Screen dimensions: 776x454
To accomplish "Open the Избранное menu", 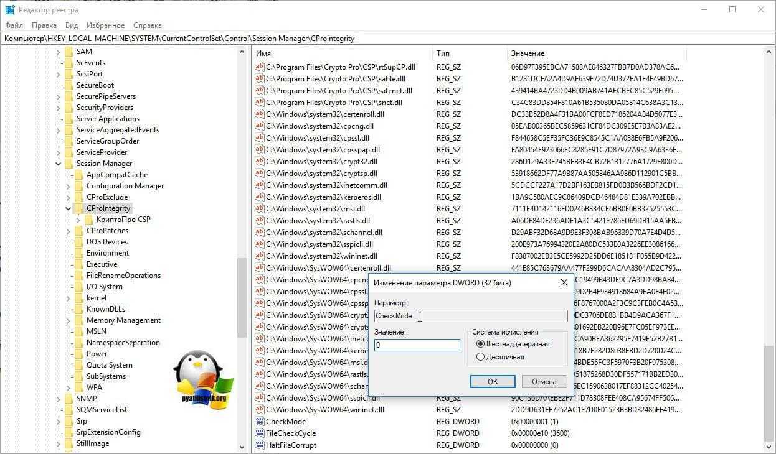I will point(106,25).
